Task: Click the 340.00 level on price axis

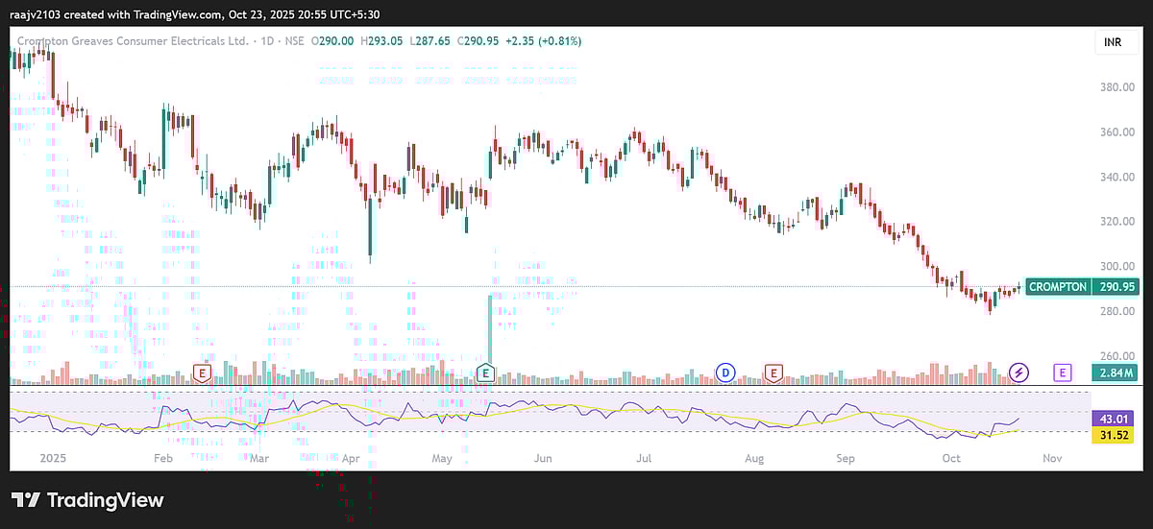Action: (x=1116, y=177)
